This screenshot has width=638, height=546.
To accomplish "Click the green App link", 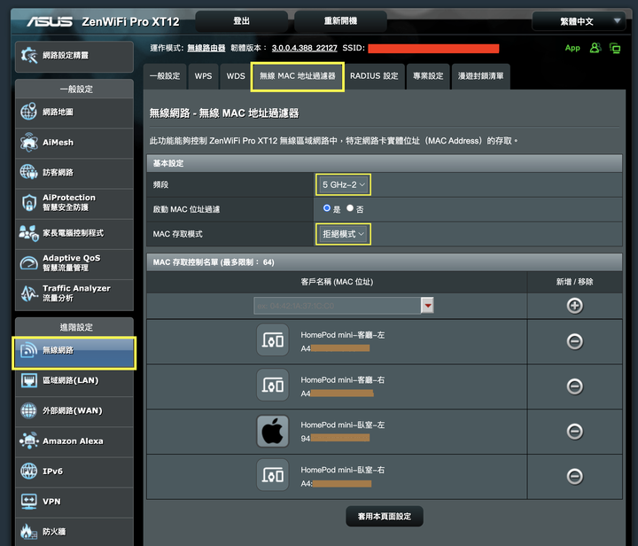I will click(x=572, y=48).
